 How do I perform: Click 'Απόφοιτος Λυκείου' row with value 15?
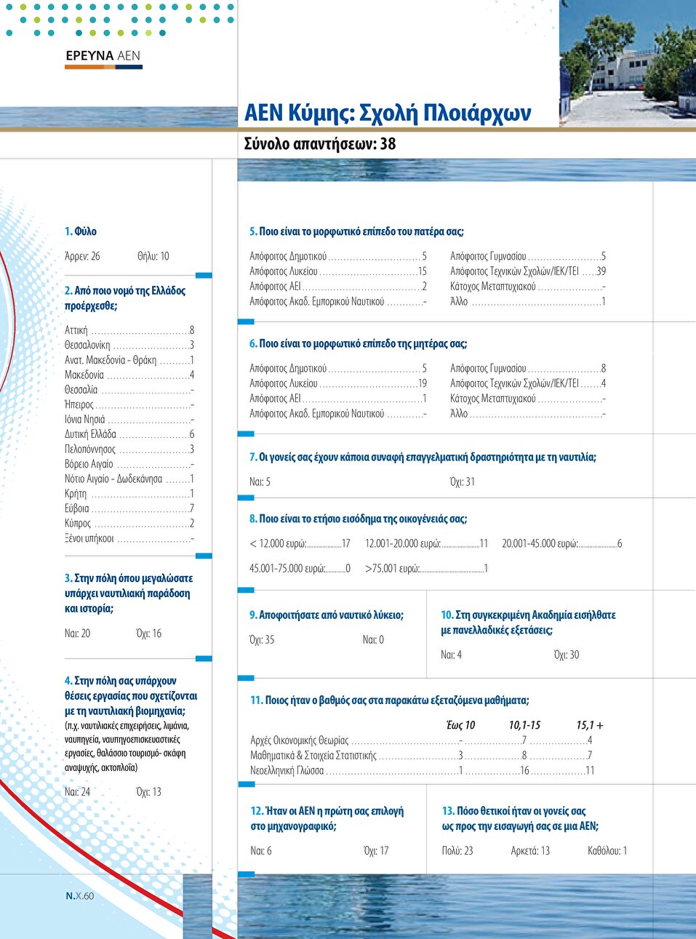click(x=338, y=271)
